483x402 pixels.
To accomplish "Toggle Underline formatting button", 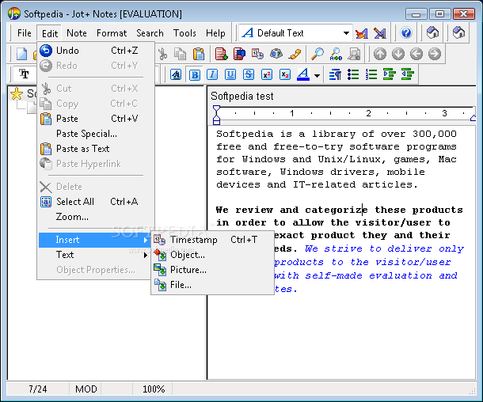I will [230, 74].
